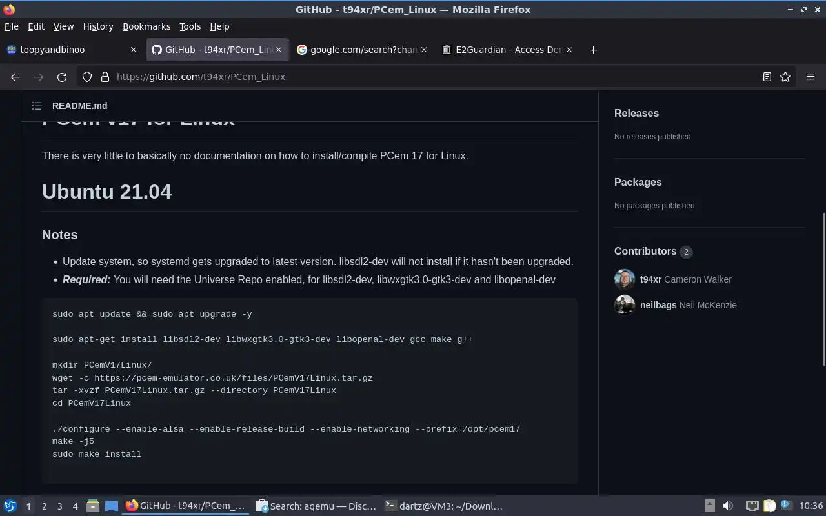The image size is (826, 516).
Task: Open the volume speaker tray icon
Action: pos(728,506)
